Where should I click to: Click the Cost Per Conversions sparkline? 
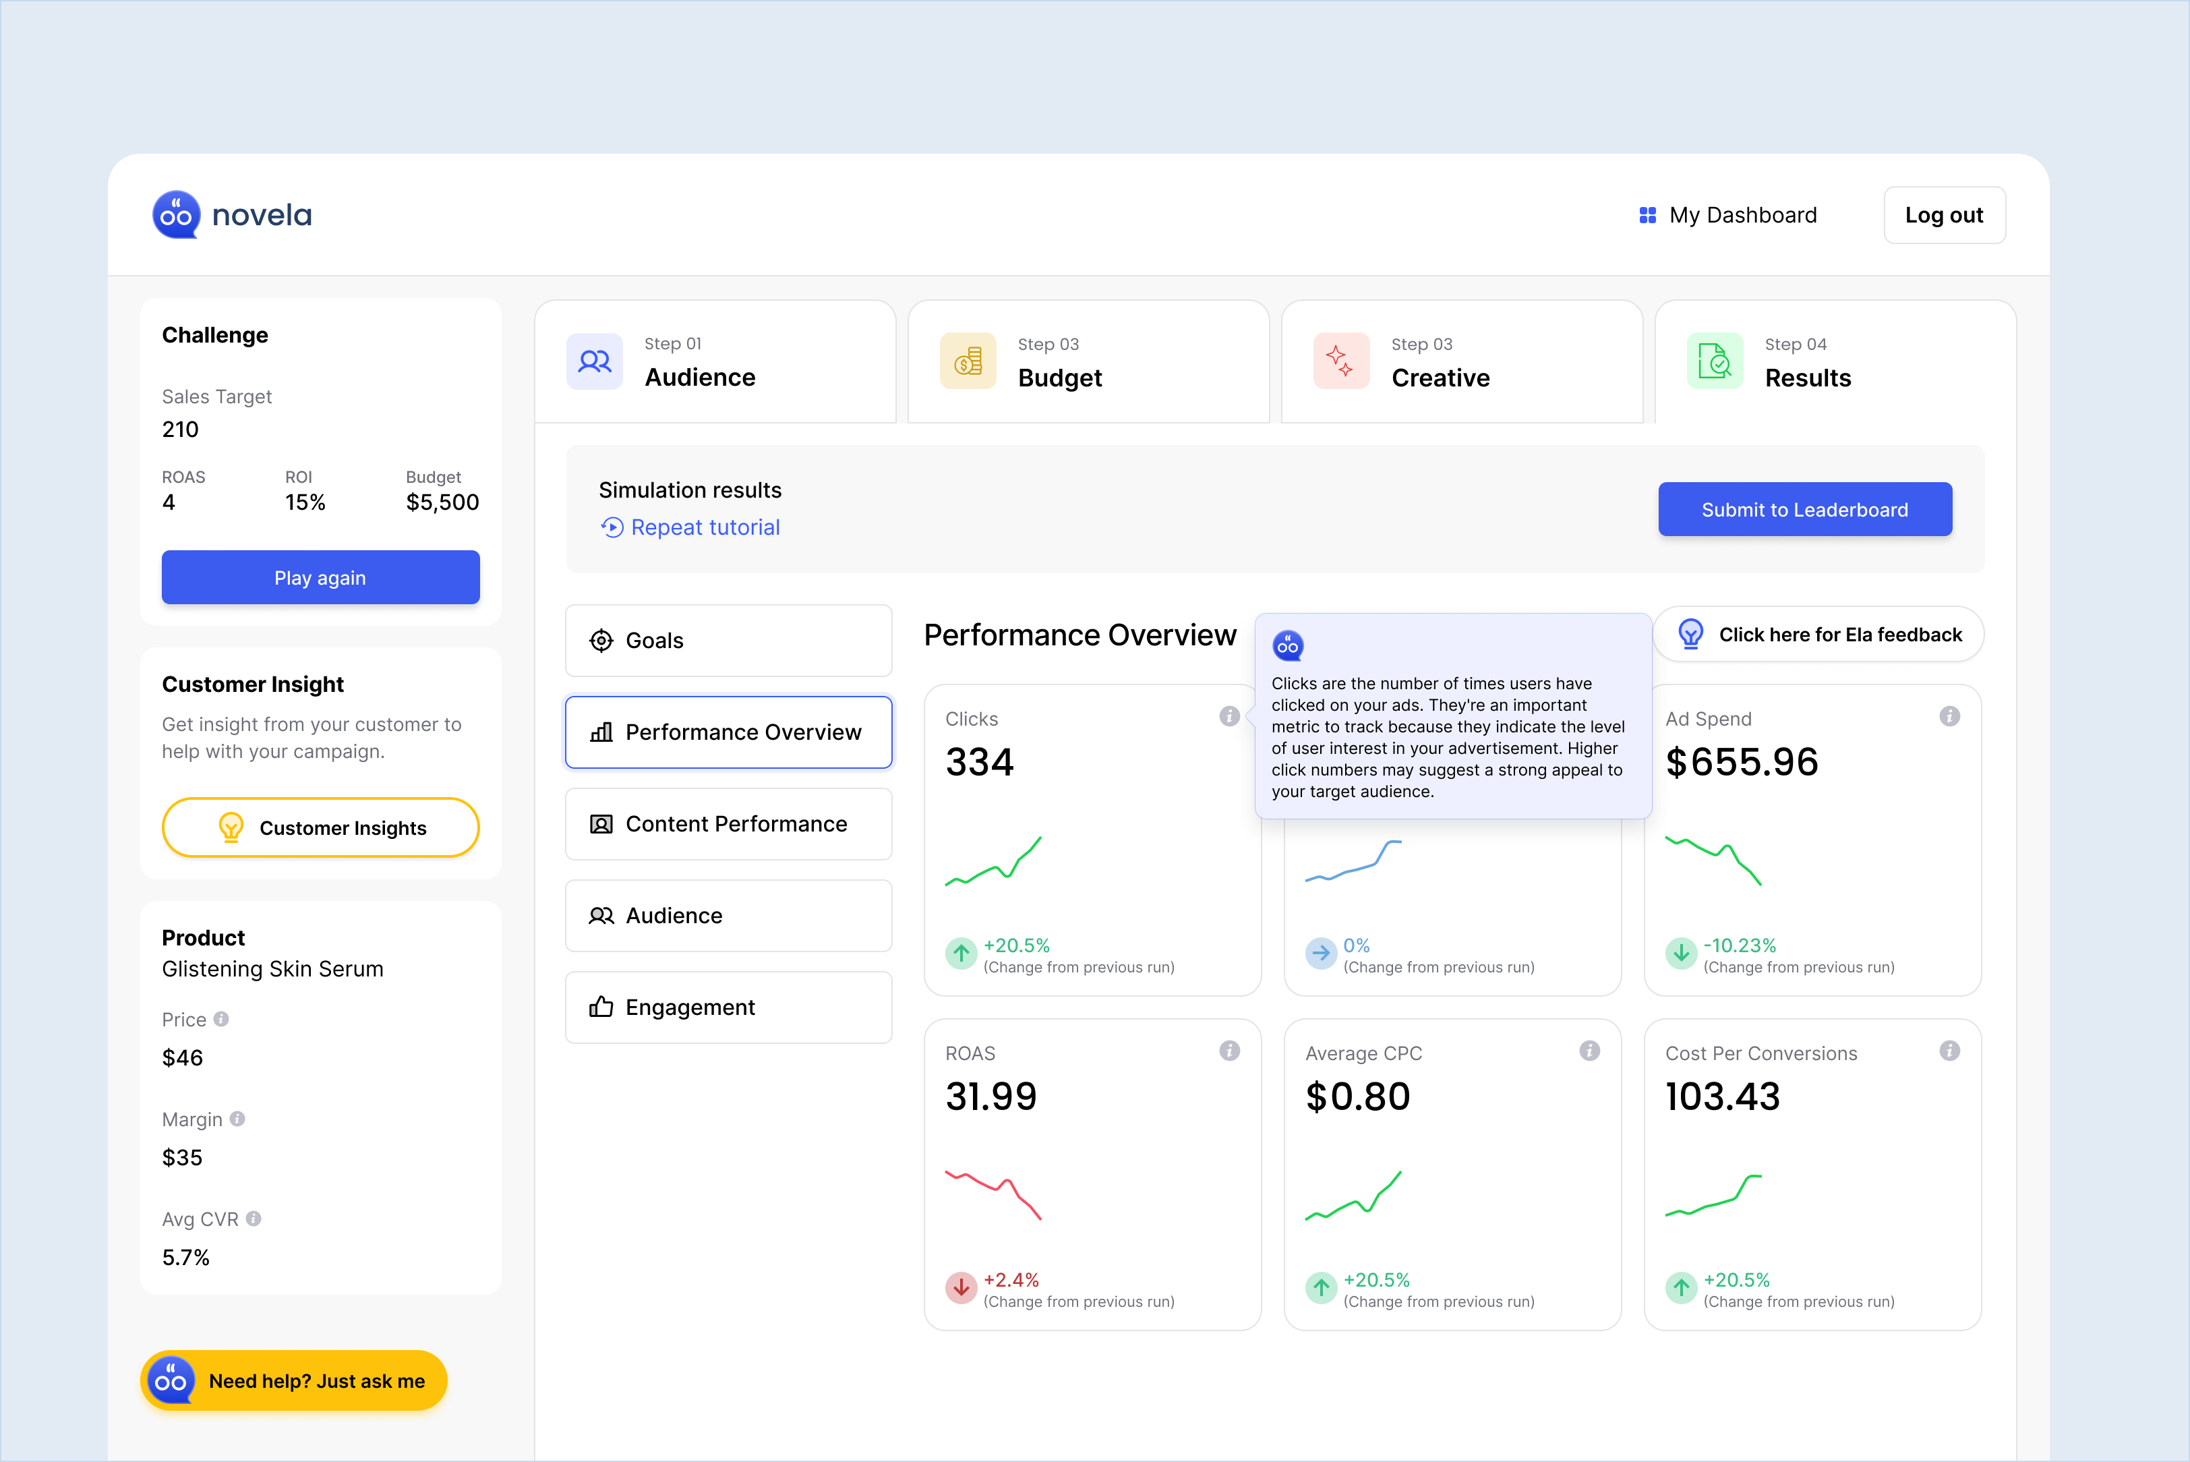1713,1196
